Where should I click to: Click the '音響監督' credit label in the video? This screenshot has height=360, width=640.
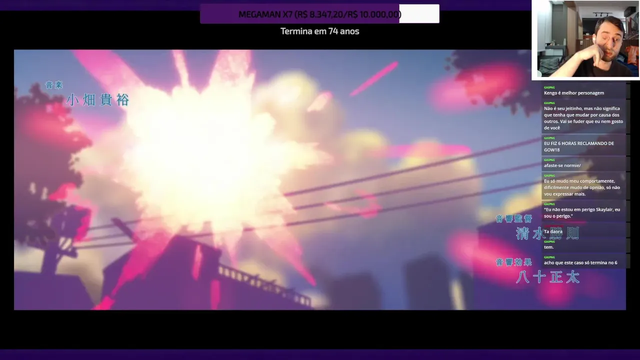point(514,218)
